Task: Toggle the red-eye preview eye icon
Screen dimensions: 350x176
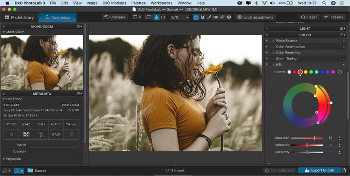Action: 229,17
